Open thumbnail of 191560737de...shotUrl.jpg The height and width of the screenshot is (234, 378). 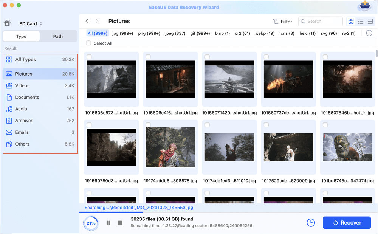coord(288,79)
